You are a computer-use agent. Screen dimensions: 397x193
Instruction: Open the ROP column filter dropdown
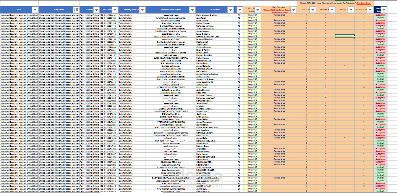click(370, 10)
